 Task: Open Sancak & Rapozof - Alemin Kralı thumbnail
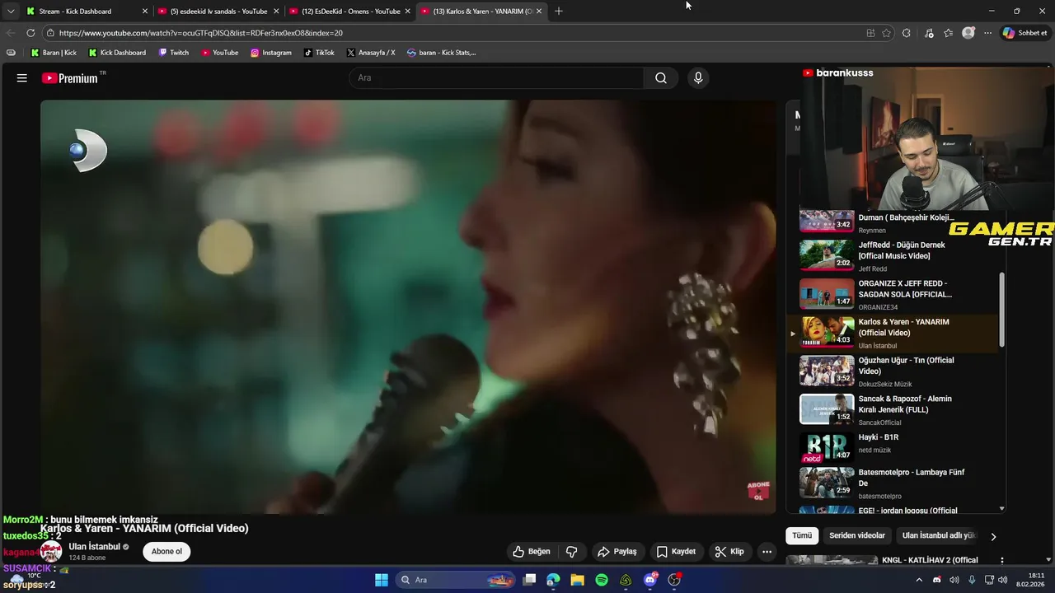(827, 409)
